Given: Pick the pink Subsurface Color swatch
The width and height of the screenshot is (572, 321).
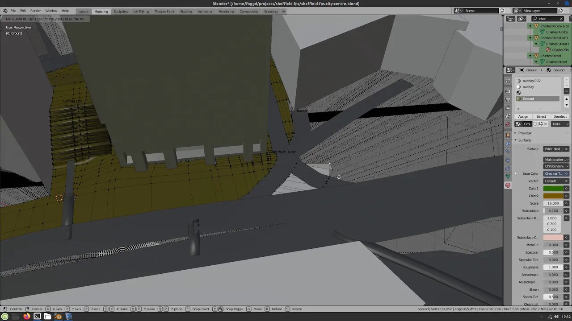Looking at the screenshot, I should [553, 238].
